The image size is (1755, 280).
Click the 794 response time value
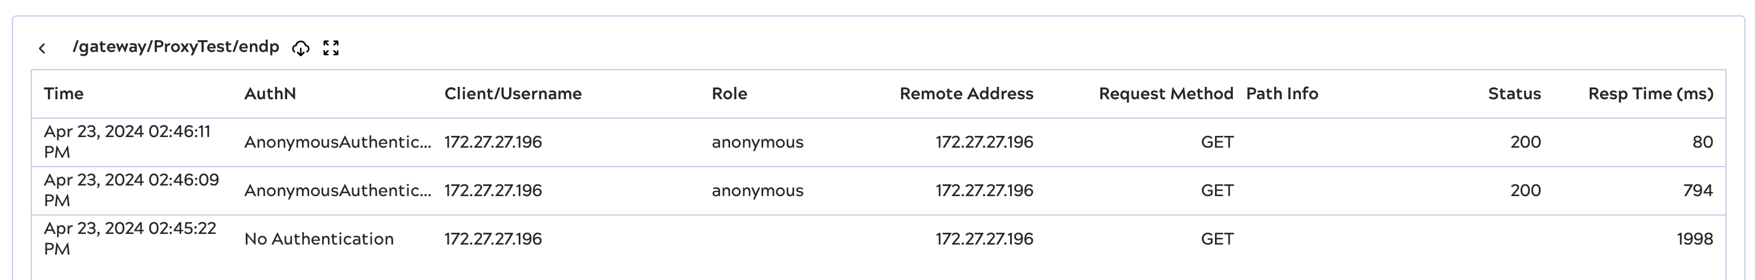[x=1697, y=190]
